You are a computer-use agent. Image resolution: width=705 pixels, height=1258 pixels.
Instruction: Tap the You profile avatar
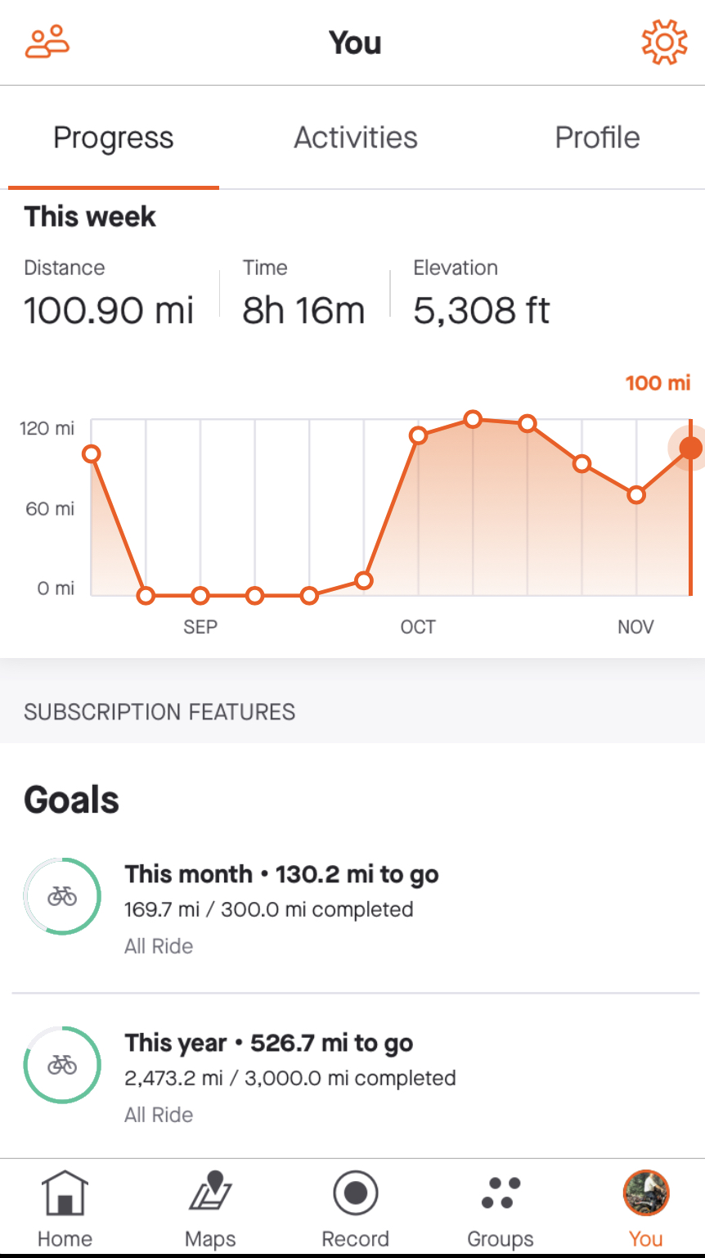point(646,1194)
